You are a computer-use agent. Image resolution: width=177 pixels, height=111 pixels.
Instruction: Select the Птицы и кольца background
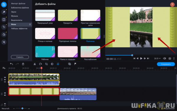45,33
